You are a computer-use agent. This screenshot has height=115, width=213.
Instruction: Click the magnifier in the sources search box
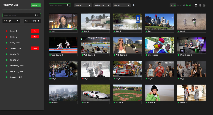(x=68, y=5)
